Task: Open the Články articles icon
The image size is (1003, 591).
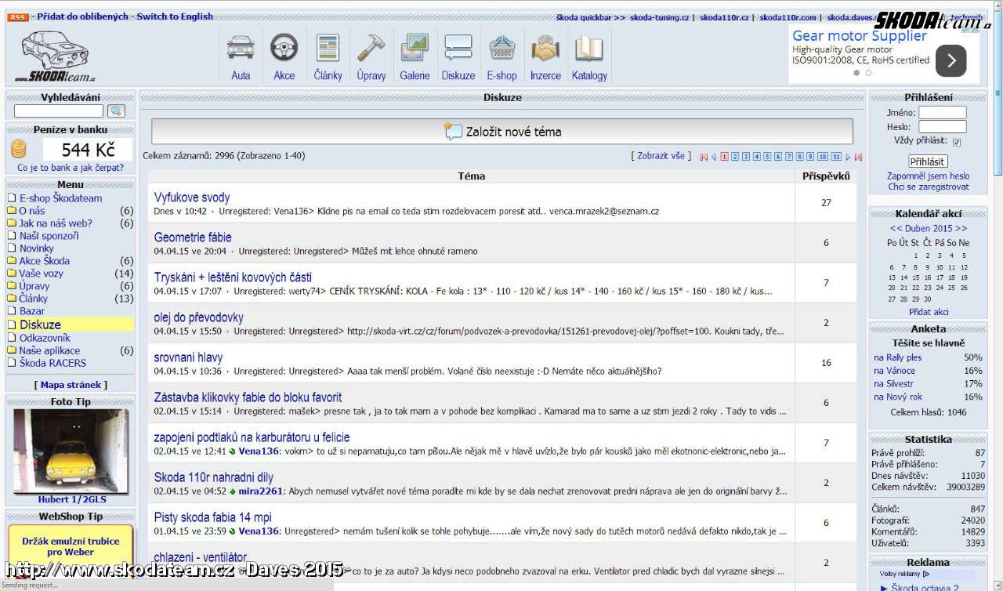Action: point(328,48)
